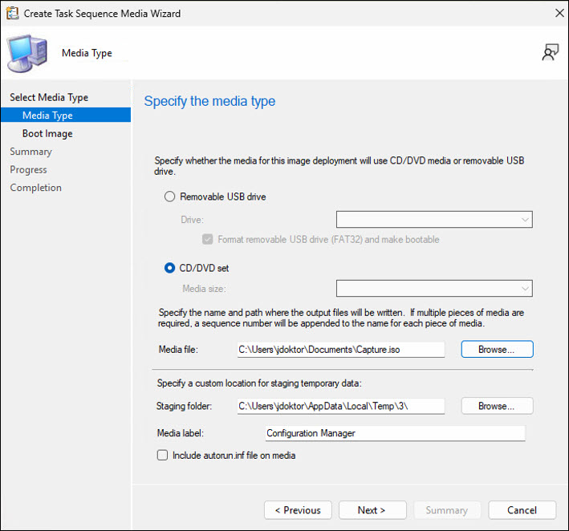The width and height of the screenshot is (569, 531).
Task: Browse for the Media file location
Action: (497, 350)
